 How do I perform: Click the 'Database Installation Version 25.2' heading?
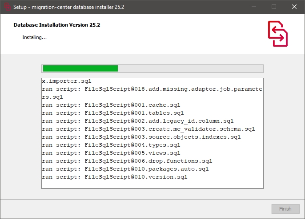coord(57,25)
